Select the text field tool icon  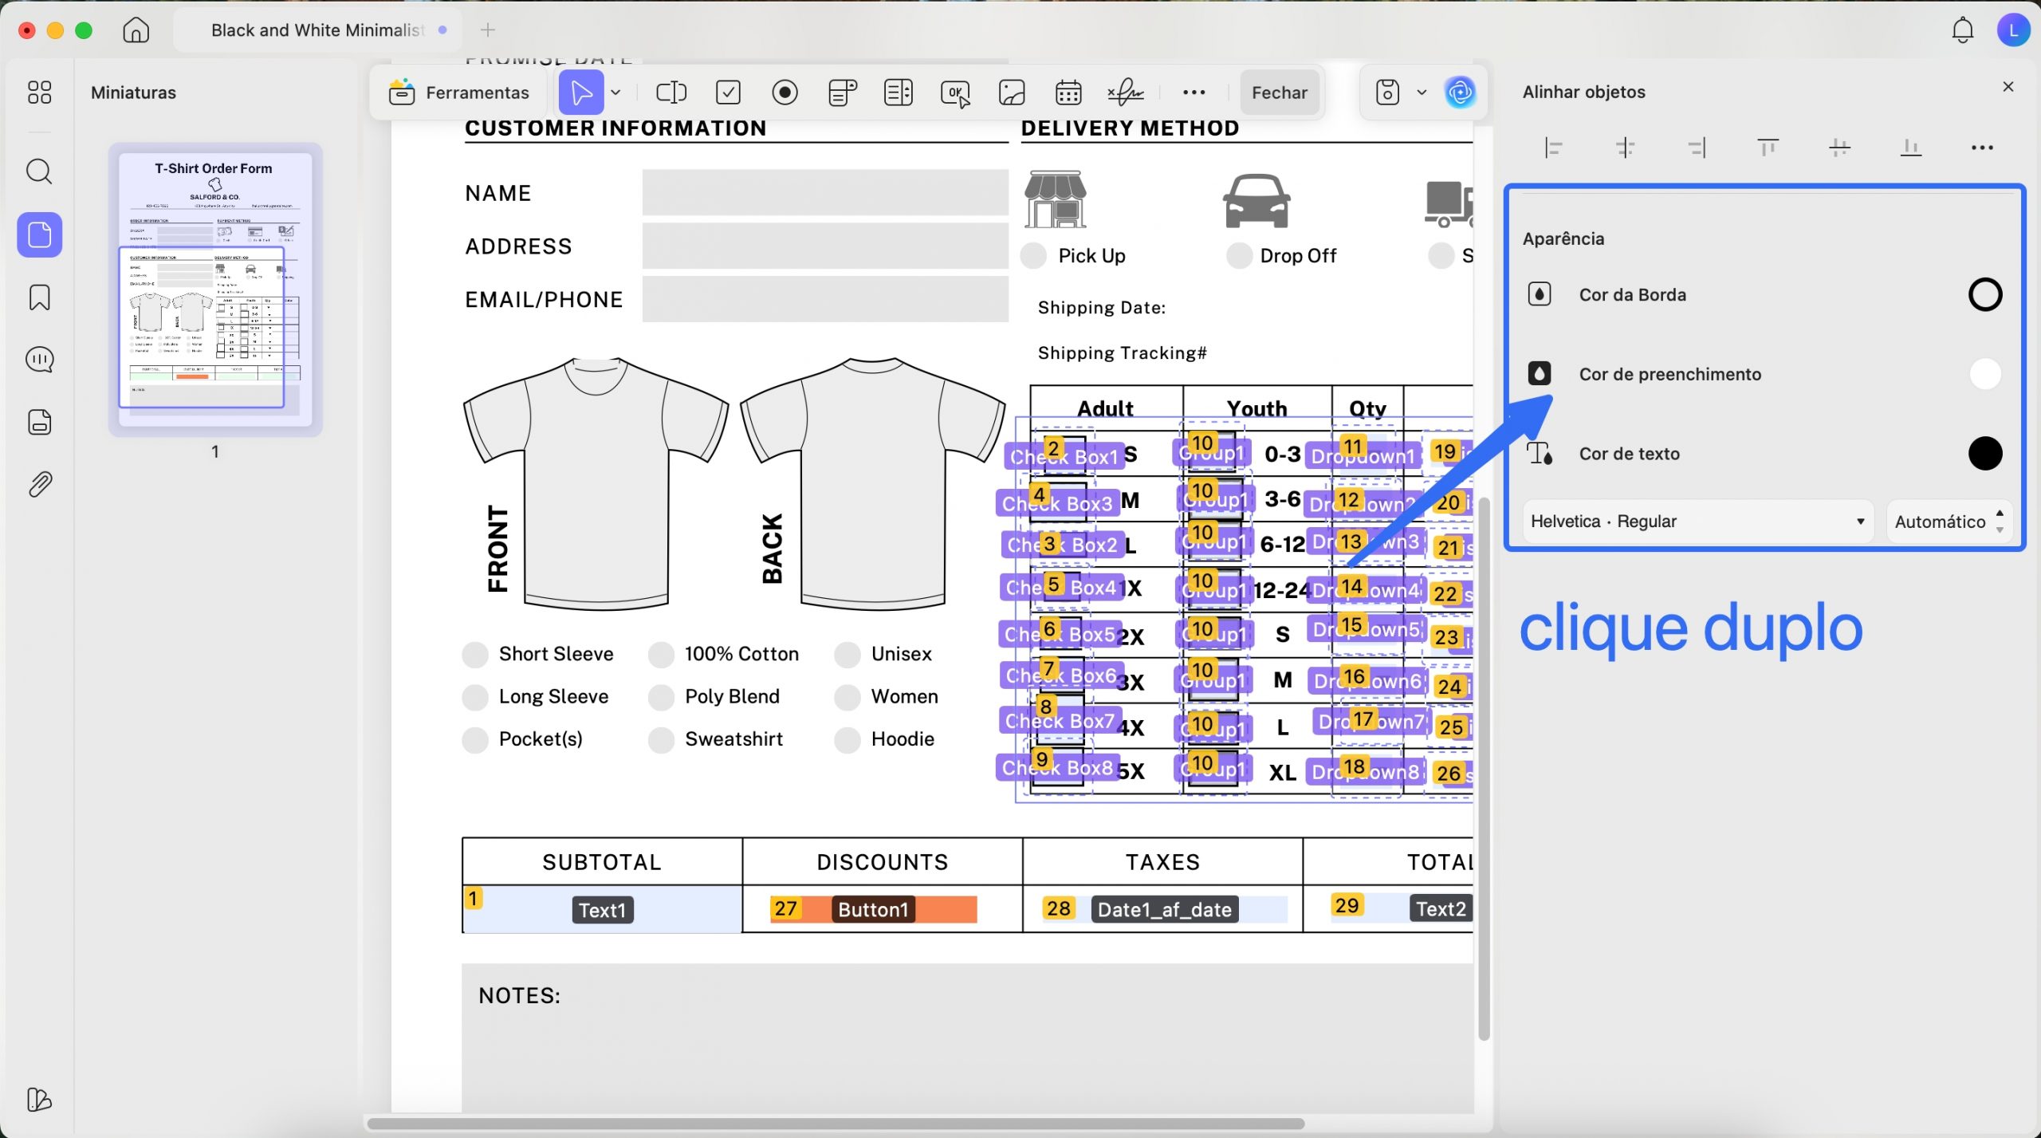671,93
